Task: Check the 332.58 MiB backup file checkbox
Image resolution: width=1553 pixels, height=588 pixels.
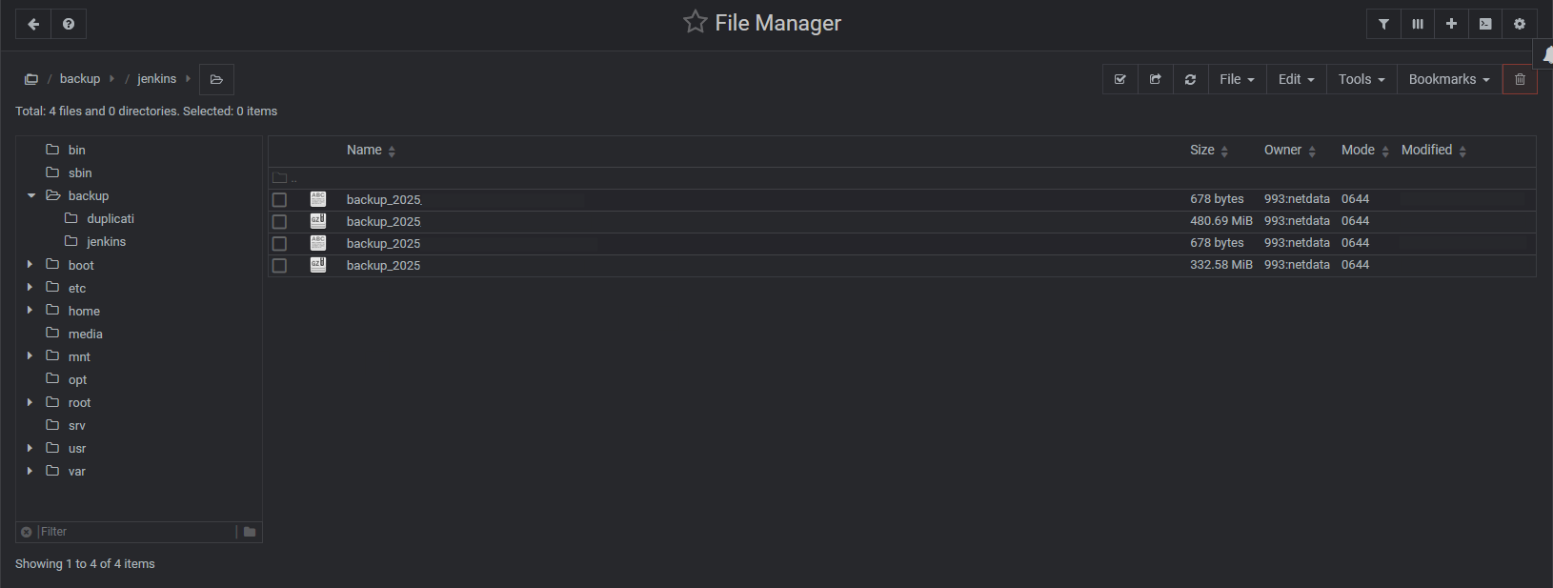Action: coord(279,265)
